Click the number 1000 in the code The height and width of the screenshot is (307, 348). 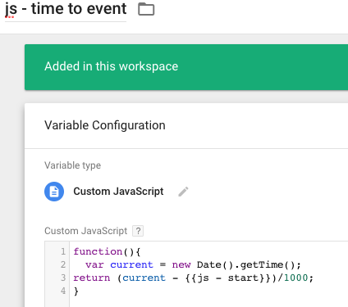coord(295,278)
